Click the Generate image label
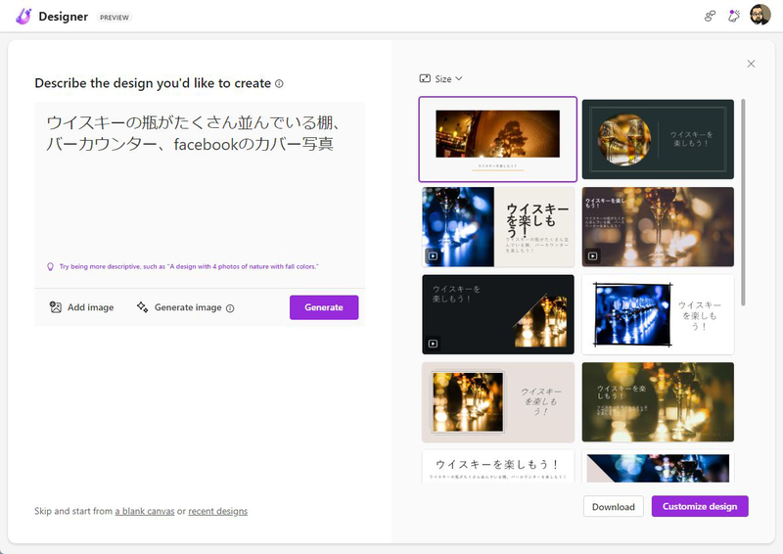The image size is (783, 554). [x=188, y=307]
